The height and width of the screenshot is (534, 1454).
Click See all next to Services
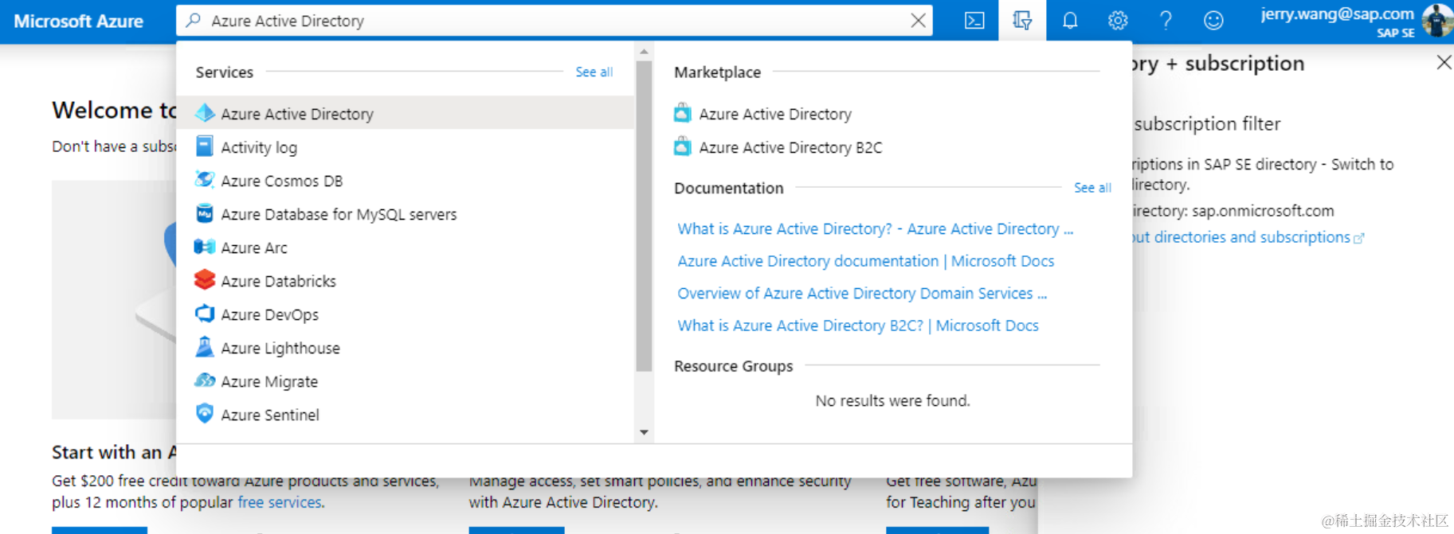pos(594,72)
